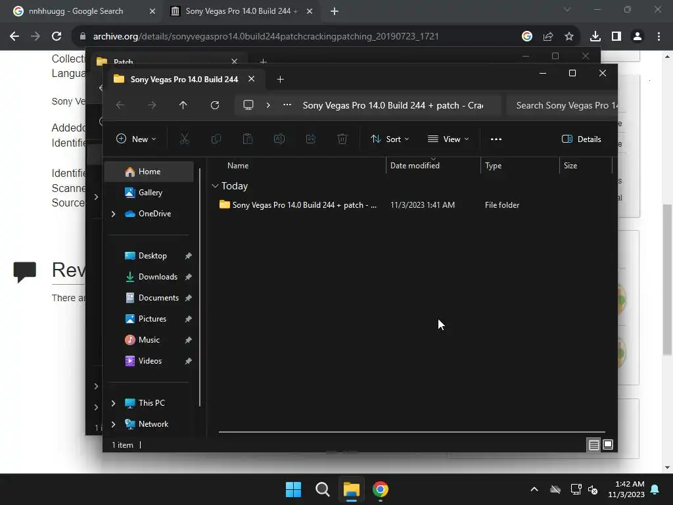
Task: Expand the This PC tree node
Action: point(113,403)
